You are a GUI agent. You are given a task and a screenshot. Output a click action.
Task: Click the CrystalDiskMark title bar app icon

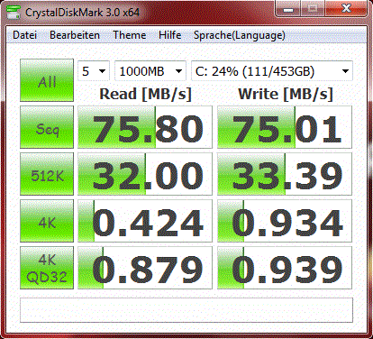tap(13, 13)
